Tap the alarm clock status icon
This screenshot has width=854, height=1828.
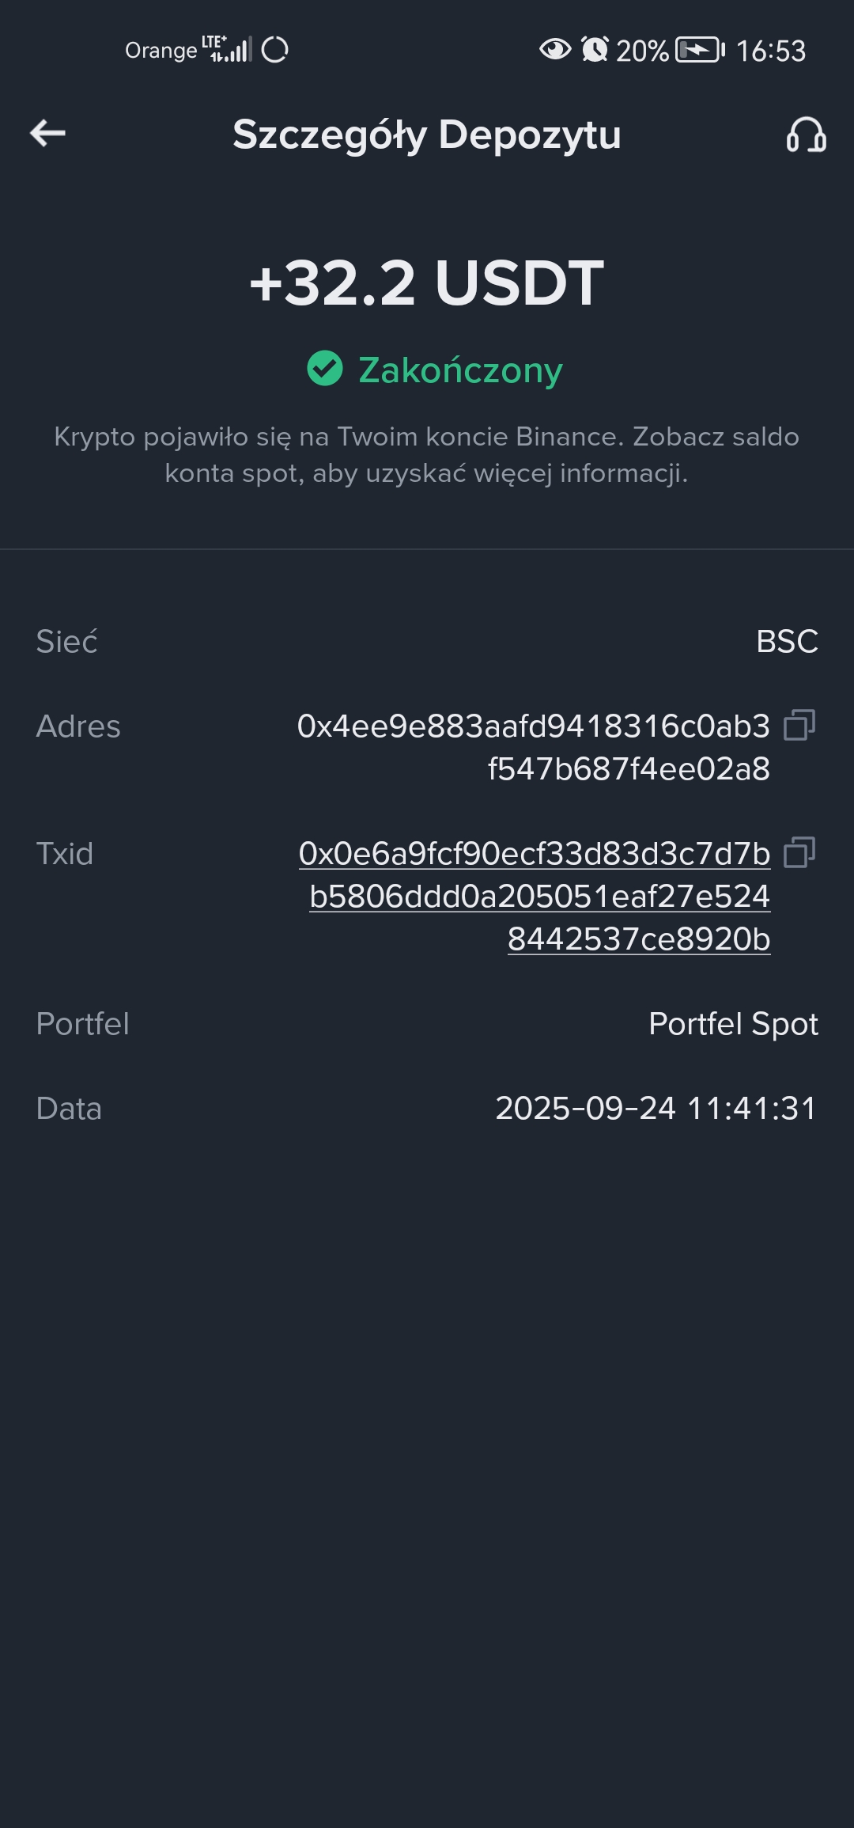(x=595, y=50)
